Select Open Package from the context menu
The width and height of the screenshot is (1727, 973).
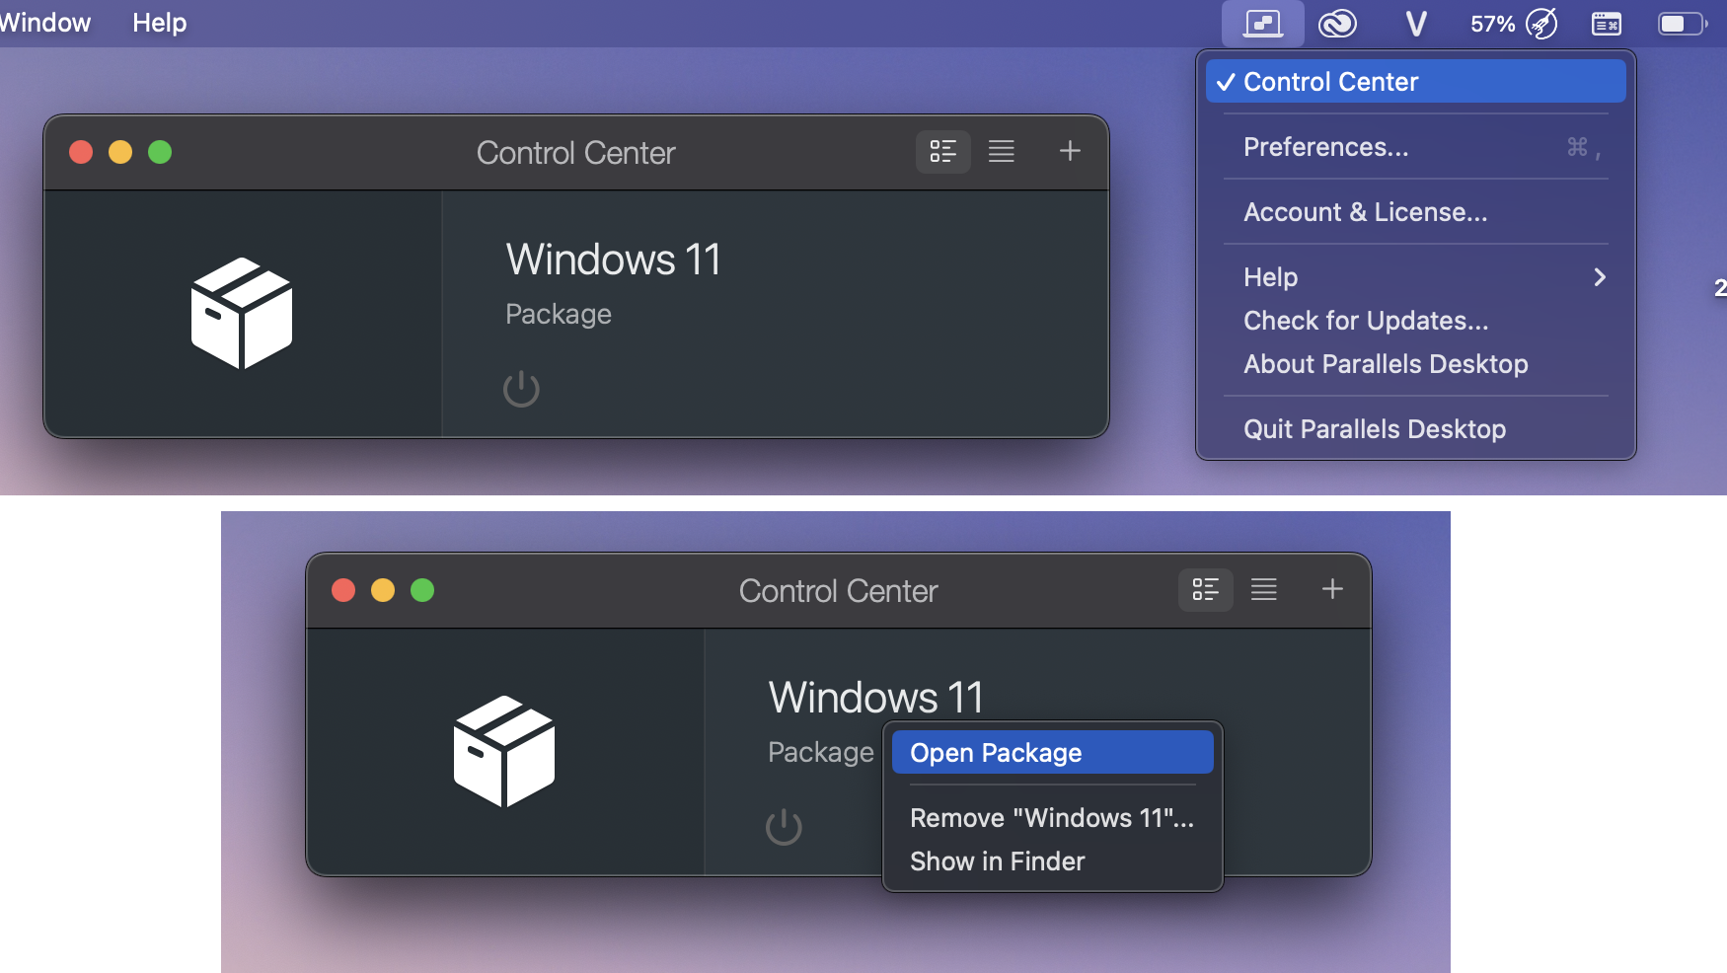(994, 752)
